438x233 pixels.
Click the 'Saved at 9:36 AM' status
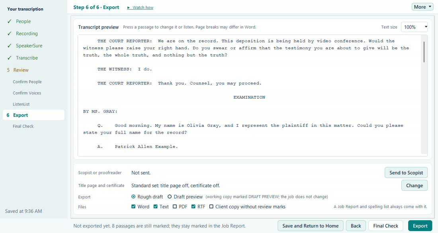coord(23,211)
